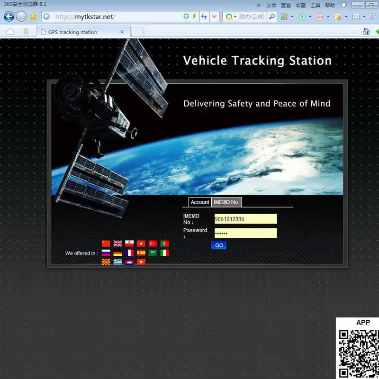This screenshot has height=379, width=379.
Task: Switch to the Account login tab
Action: pos(200,202)
